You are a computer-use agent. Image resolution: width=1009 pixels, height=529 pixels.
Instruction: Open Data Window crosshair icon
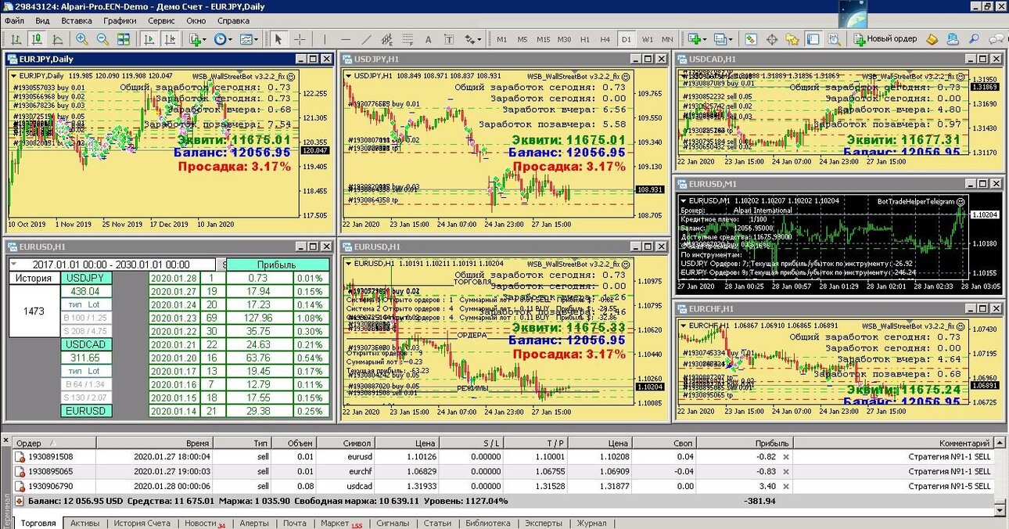pos(772,39)
